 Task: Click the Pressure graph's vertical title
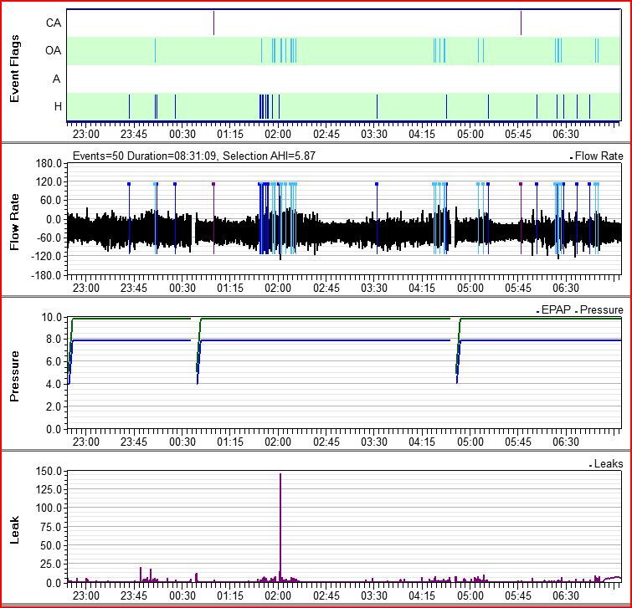click(x=14, y=373)
